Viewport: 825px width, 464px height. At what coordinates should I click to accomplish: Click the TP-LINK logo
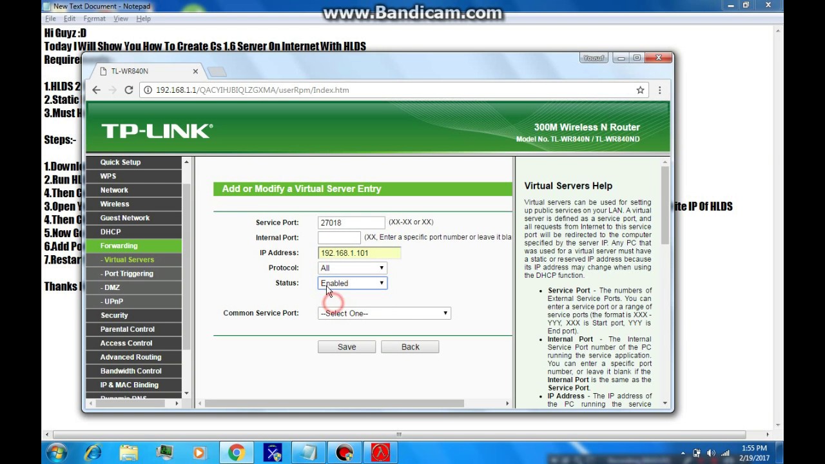pos(157,131)
